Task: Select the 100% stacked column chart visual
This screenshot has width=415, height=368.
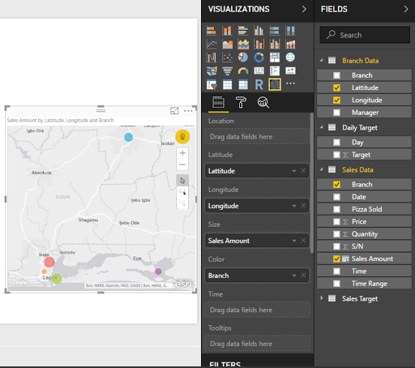Action: pyautogui.click(x=290, y=30)
